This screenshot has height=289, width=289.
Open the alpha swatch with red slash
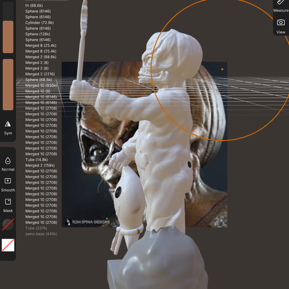click(8, 245)
